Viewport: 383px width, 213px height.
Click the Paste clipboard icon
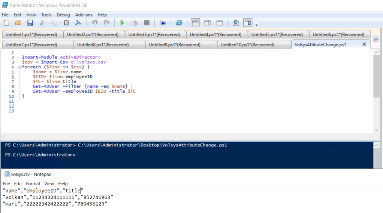tap(66, 23)
